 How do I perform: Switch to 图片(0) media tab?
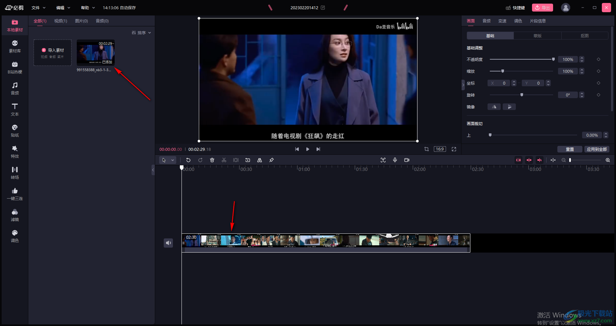click(x=81, y=21)
